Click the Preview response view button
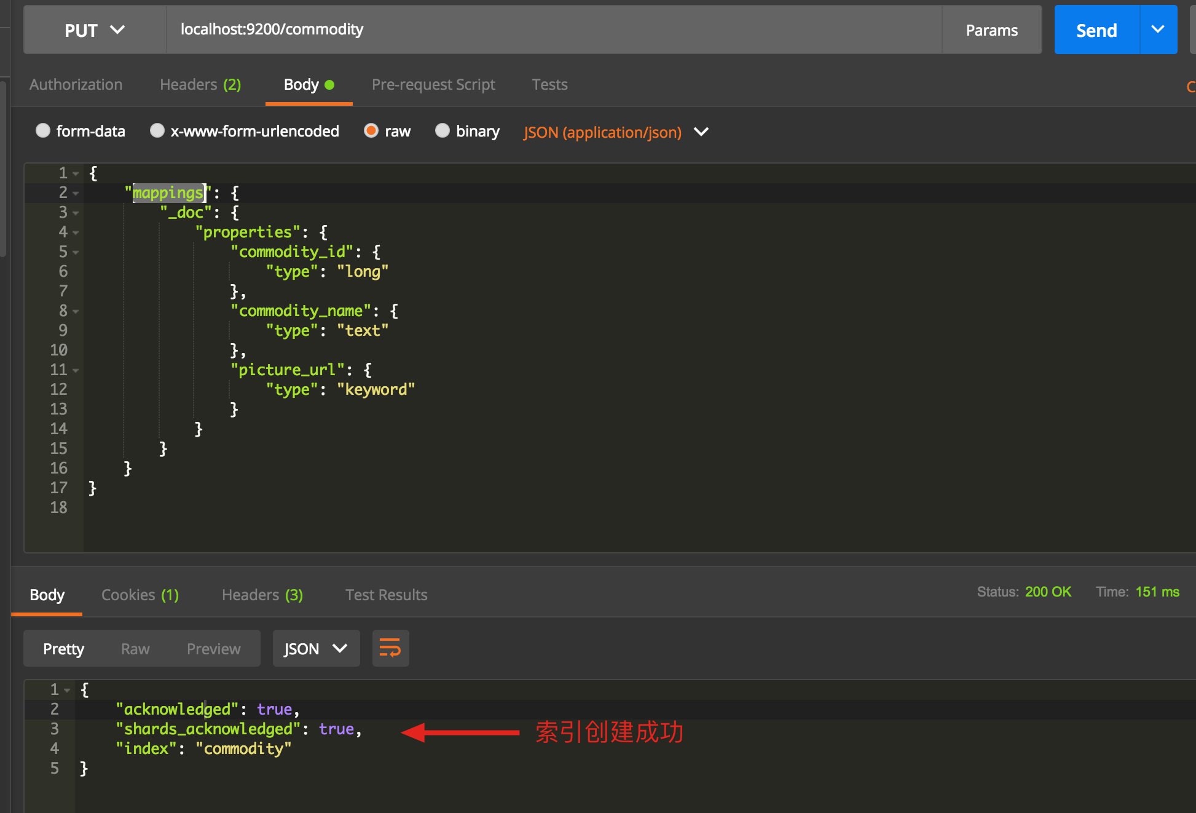The image size is (1196, 813). tap(211, 649)
